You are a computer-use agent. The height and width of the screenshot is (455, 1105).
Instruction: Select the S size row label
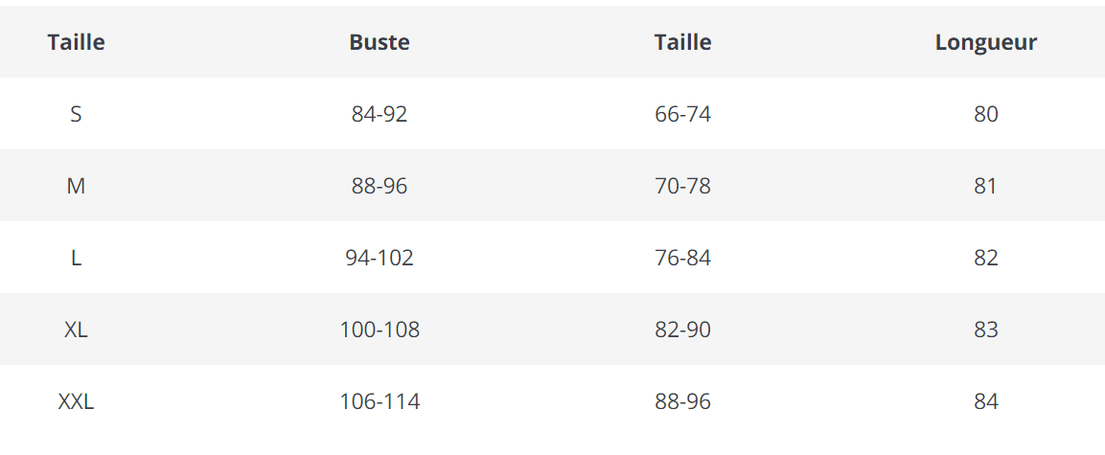[x=76, y=114]
